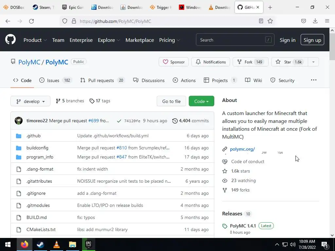Screen dimensions: 335x251
Task: Open Steam from the taskbar
Action: 40,244
